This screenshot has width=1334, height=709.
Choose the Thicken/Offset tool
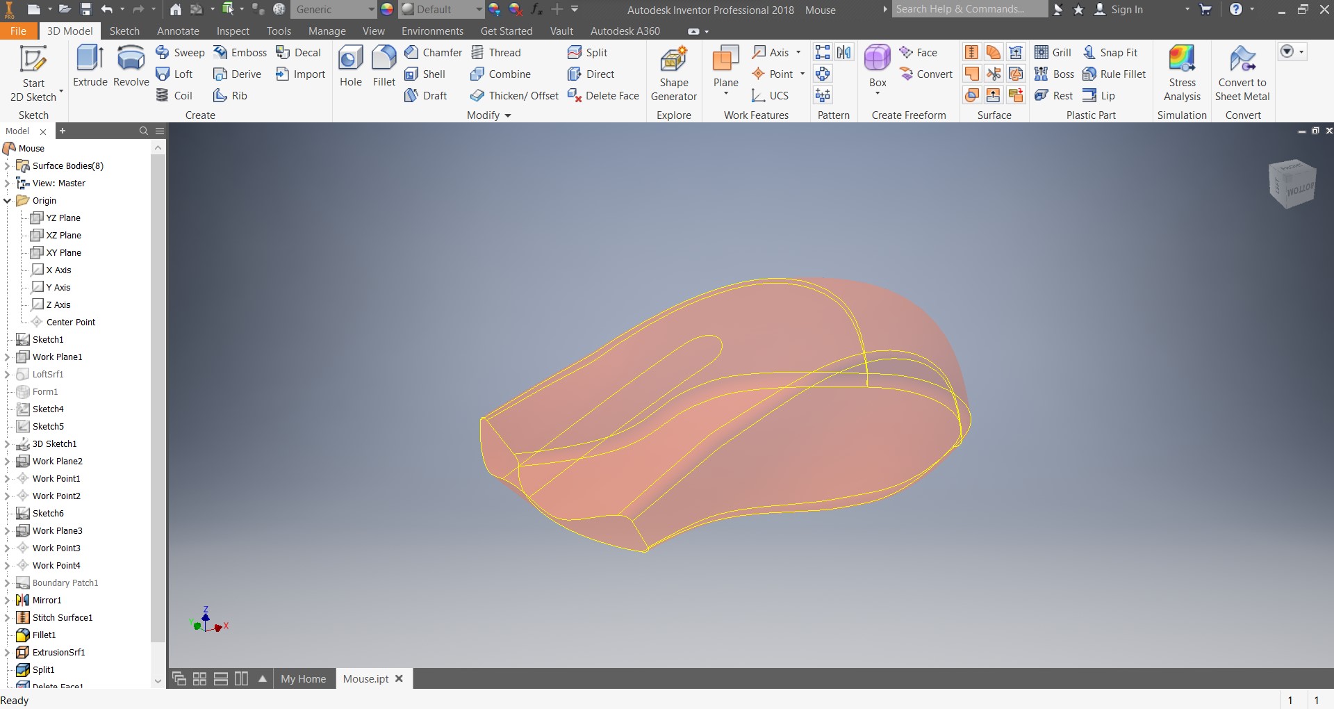[x=515, y=96]
